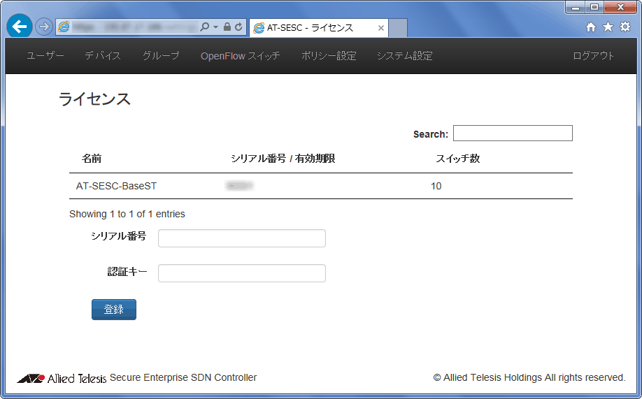Select the AT-SESC - ライセンス browser tab
This screenshot has width=642, height=399.
click(x=318, y=28)
